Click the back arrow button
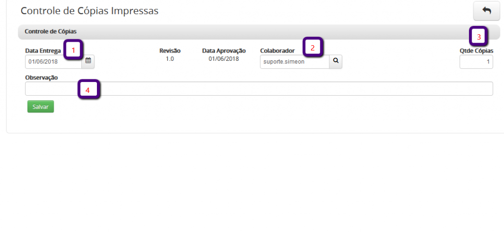This screenshot has width=504, height=237. pyautogui.click(x=486, y=10)
